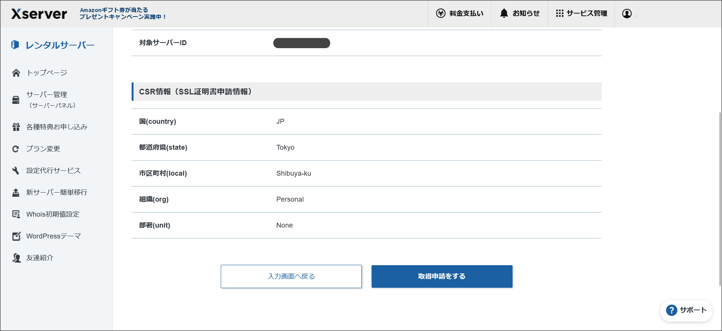Open the yen payment icon
Image resolution: width=722 pixels, height=331 pixels.
440,14
